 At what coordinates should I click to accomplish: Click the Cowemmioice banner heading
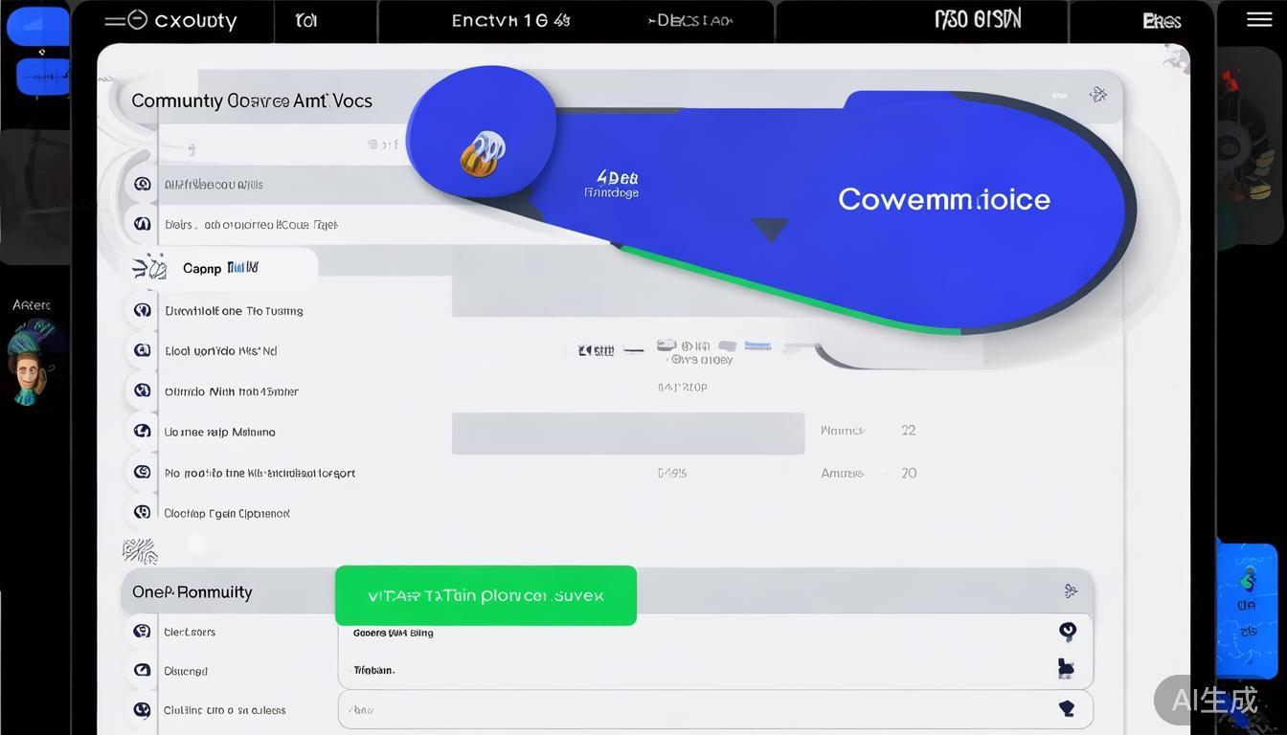pos(944,199)
